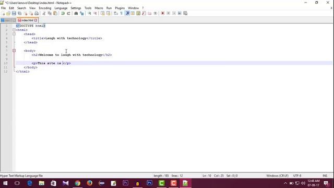334x188 pixels.
Task: Open the Language menu
Action: tap(61, 8)
